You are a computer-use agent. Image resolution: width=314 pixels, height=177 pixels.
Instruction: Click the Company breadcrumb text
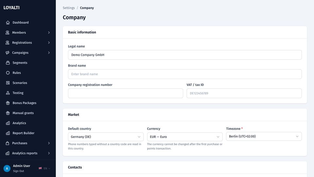coord(87,8)
